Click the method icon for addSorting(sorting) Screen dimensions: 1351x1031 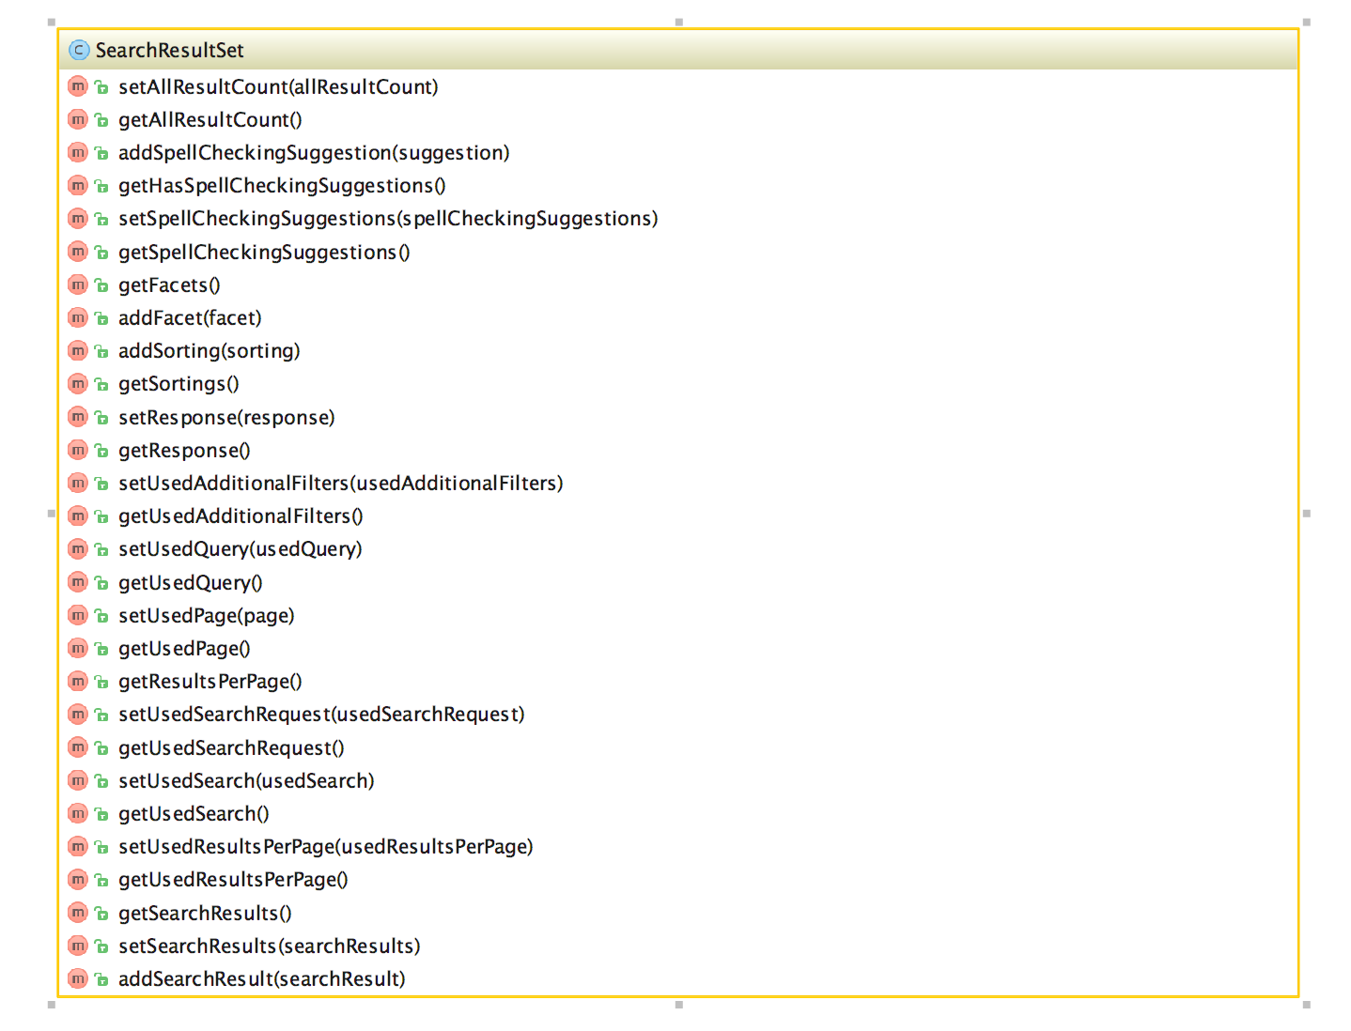tap(78, 350)
